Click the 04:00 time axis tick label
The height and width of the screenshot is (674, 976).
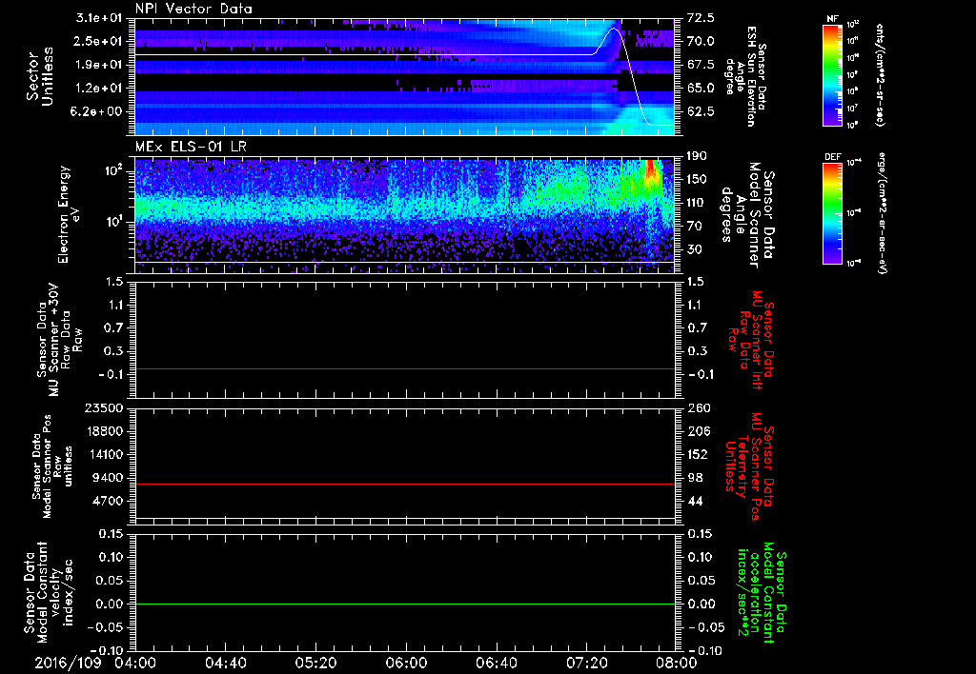click(x=134, y=661)
